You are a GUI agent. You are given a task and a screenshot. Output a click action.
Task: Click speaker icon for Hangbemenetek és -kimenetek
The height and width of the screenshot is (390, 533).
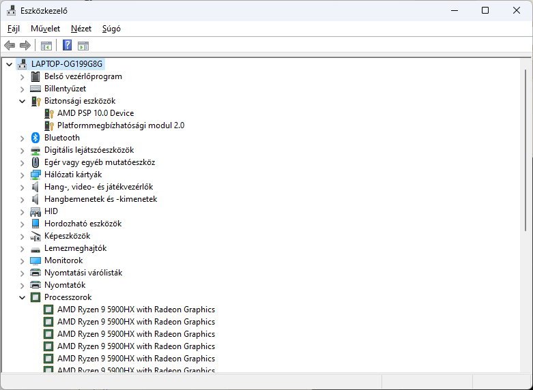tap(35, 199)
